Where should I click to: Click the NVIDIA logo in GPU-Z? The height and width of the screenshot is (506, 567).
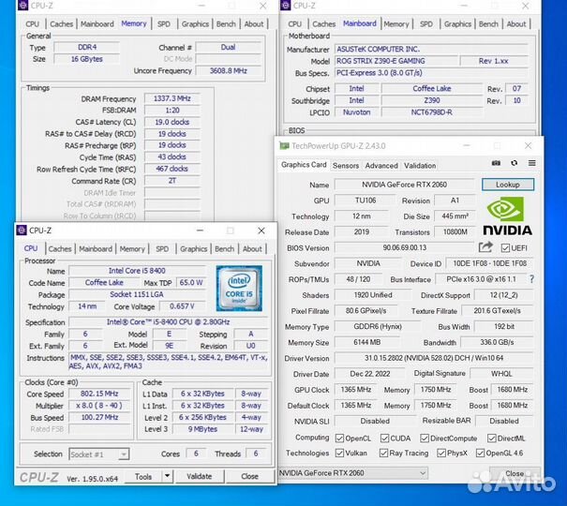point(507,216)
